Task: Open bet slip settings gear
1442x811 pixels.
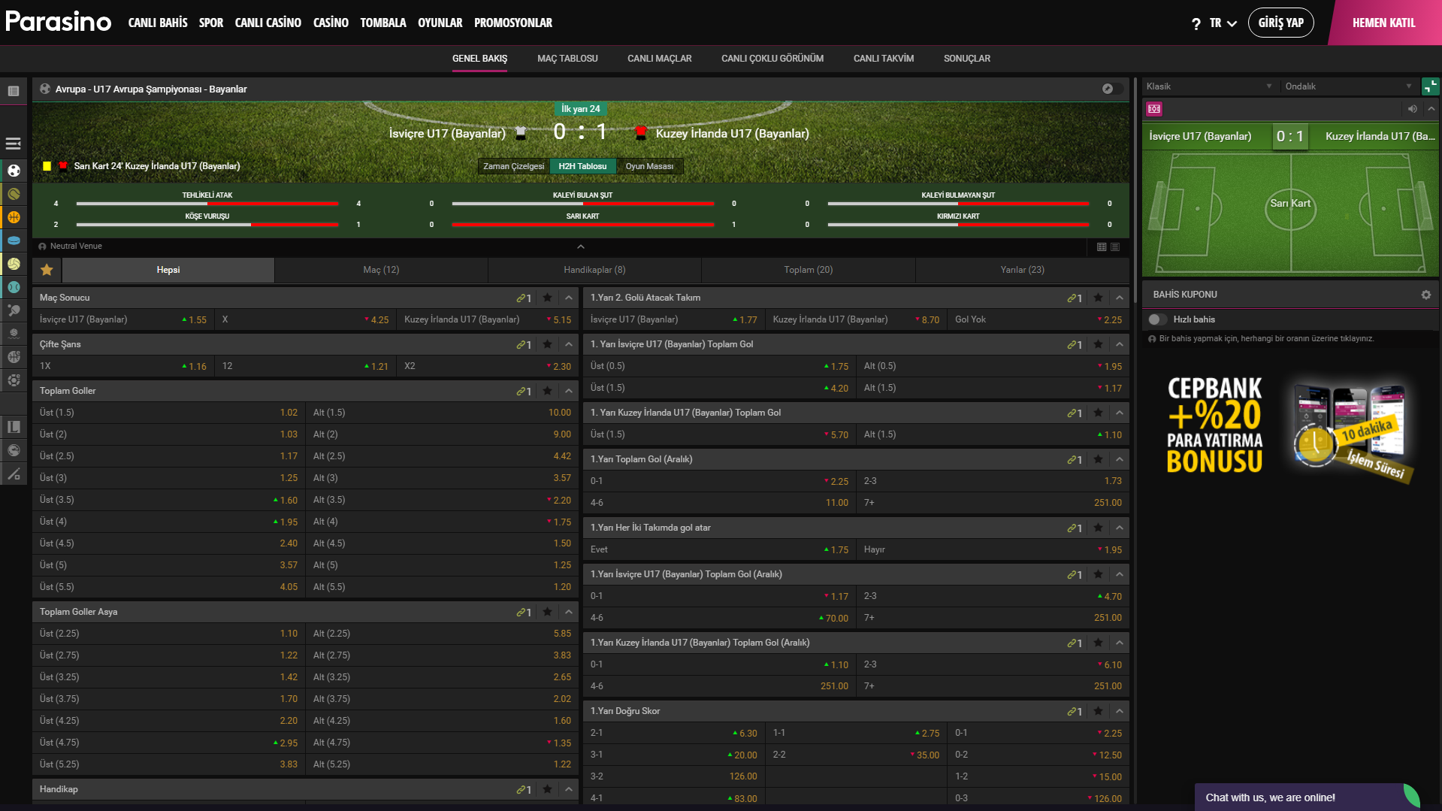Action: [1425, 295]
